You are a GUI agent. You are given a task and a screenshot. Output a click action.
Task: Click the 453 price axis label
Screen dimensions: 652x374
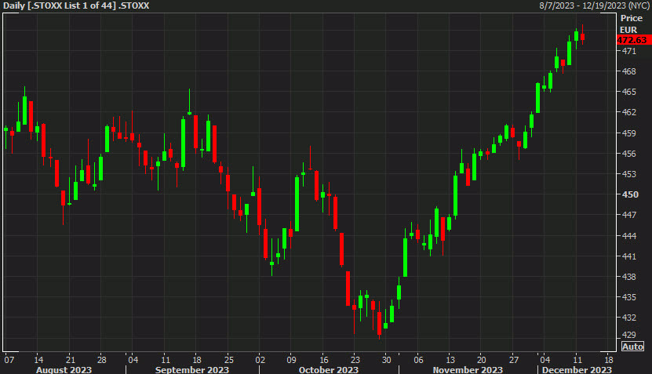[x=628, y=174]
